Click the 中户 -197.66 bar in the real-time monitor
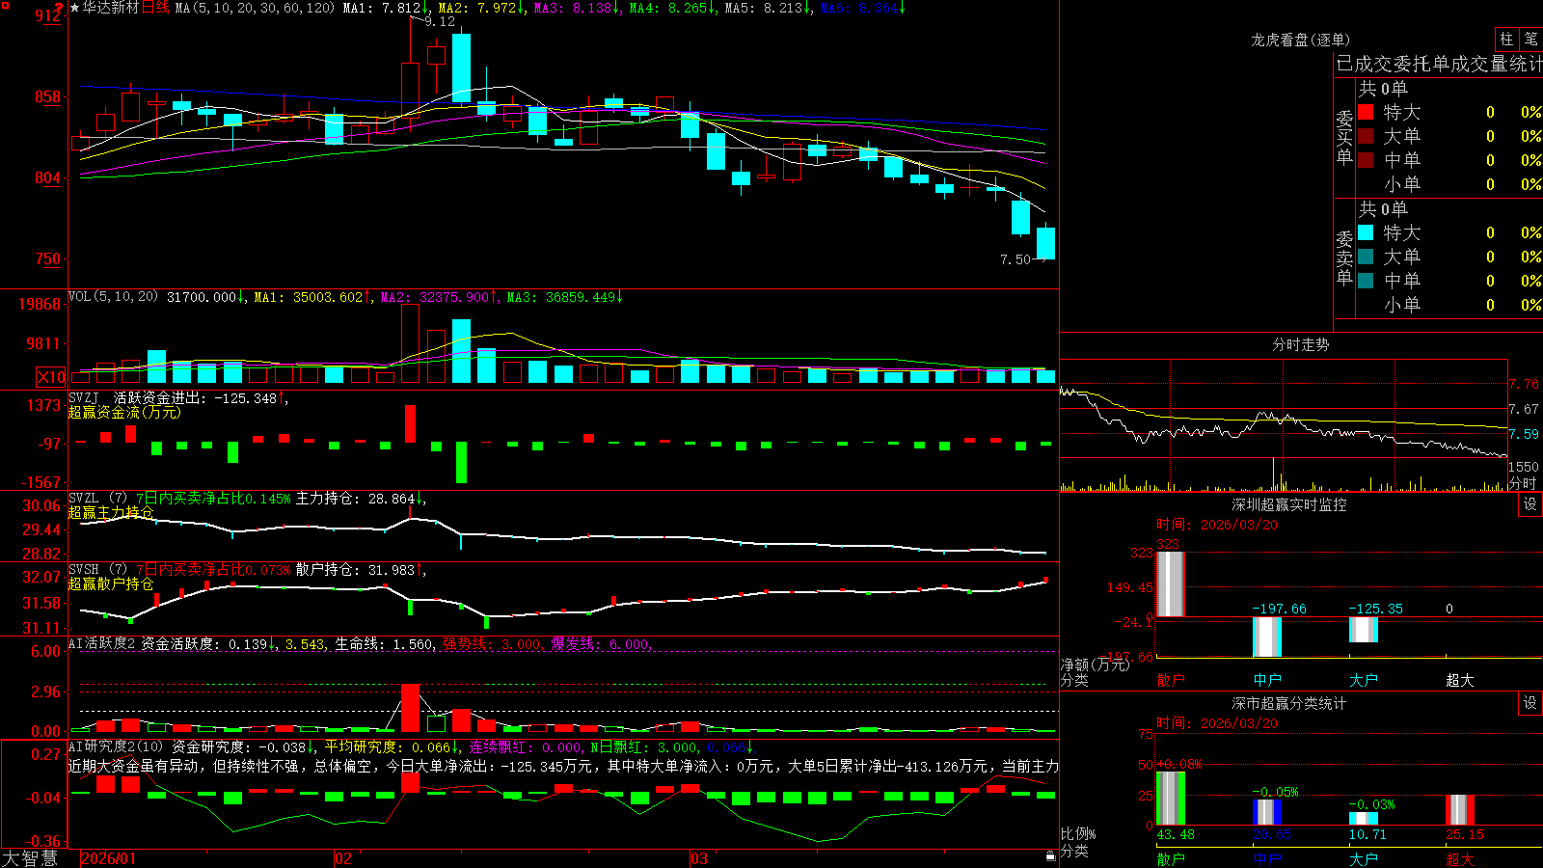Screen dimensions: 1543x868 pos(1267,637)
